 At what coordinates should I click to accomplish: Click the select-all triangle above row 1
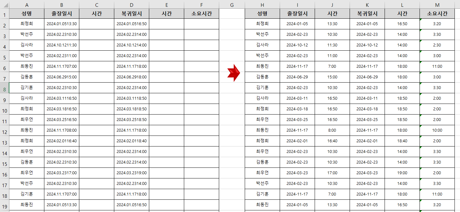coord(5,5)
